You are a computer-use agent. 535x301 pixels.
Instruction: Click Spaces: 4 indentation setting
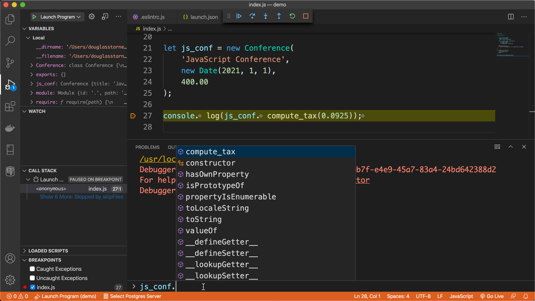tap(398, 296)
